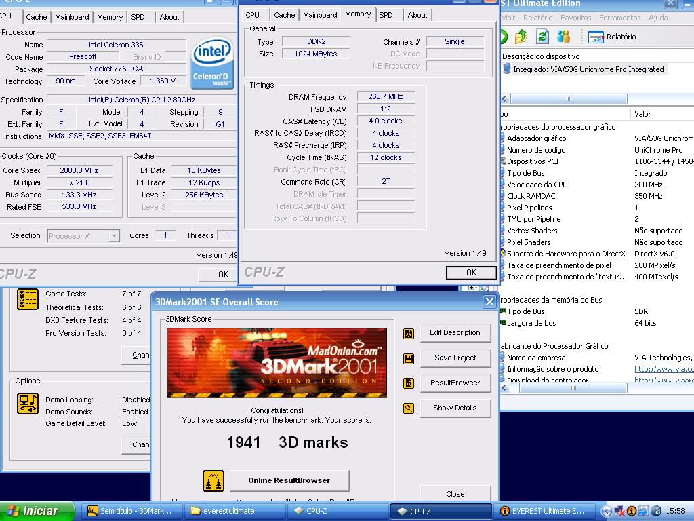The image size is (694, 521).
Task: Click the users icon in EVEREST toolbar
Action: click(563, 37)
